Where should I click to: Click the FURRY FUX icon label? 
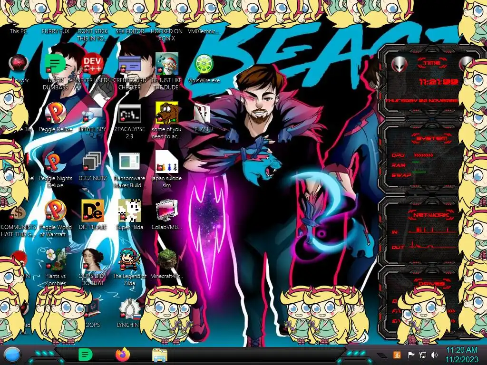[55, 31]
